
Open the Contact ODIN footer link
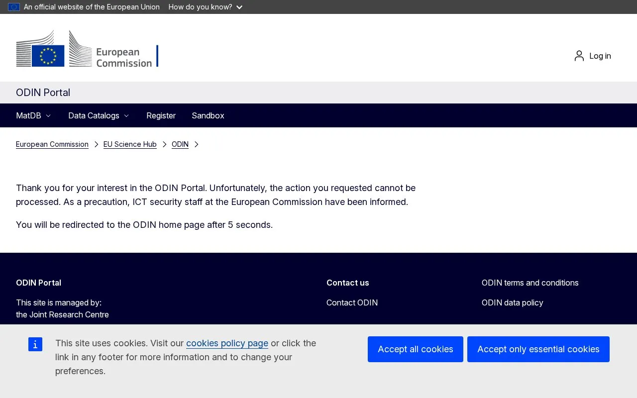coord(352,302)
